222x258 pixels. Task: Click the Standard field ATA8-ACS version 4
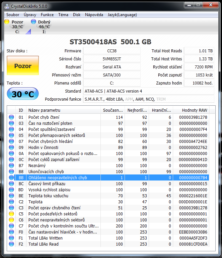[x=149, y=91]
